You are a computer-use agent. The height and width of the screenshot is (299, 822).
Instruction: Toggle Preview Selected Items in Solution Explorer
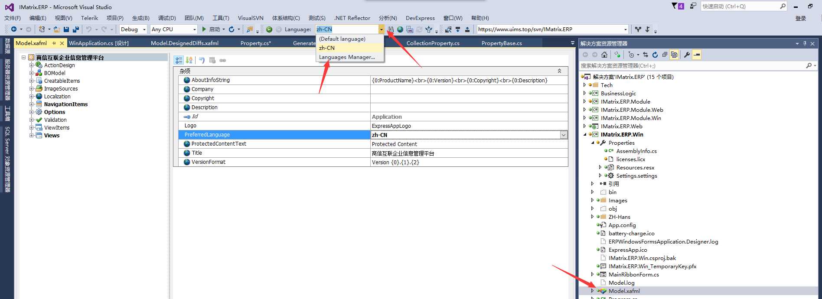pos(697,55)
